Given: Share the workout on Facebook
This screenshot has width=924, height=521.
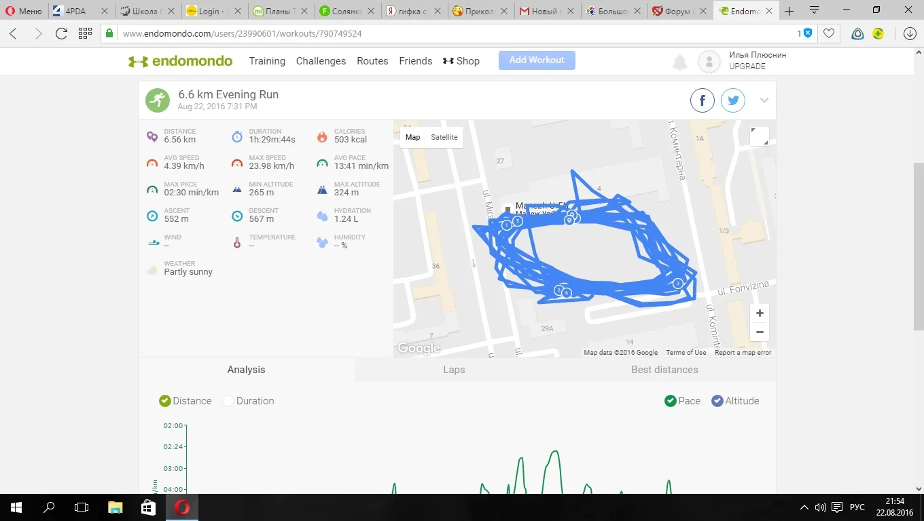Looking at the screenshot, I should [x=703, y=101].
